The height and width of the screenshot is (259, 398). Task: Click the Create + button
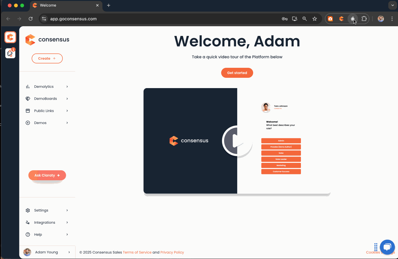[x=47, y=58]
